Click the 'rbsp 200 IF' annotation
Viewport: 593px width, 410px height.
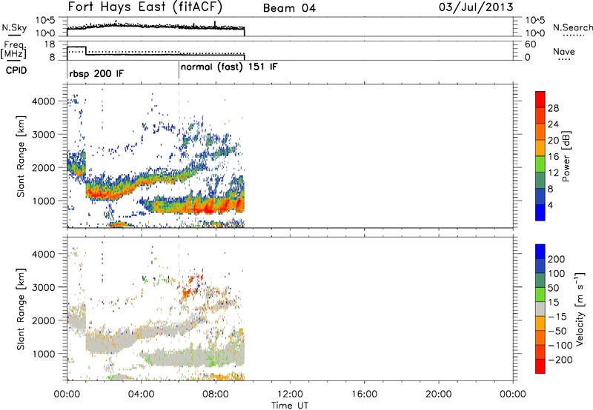[96, 73]
